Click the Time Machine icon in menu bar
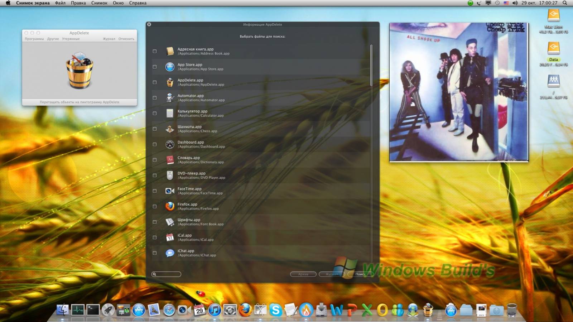Screen dimensions: 573x322 coord(497,3)
